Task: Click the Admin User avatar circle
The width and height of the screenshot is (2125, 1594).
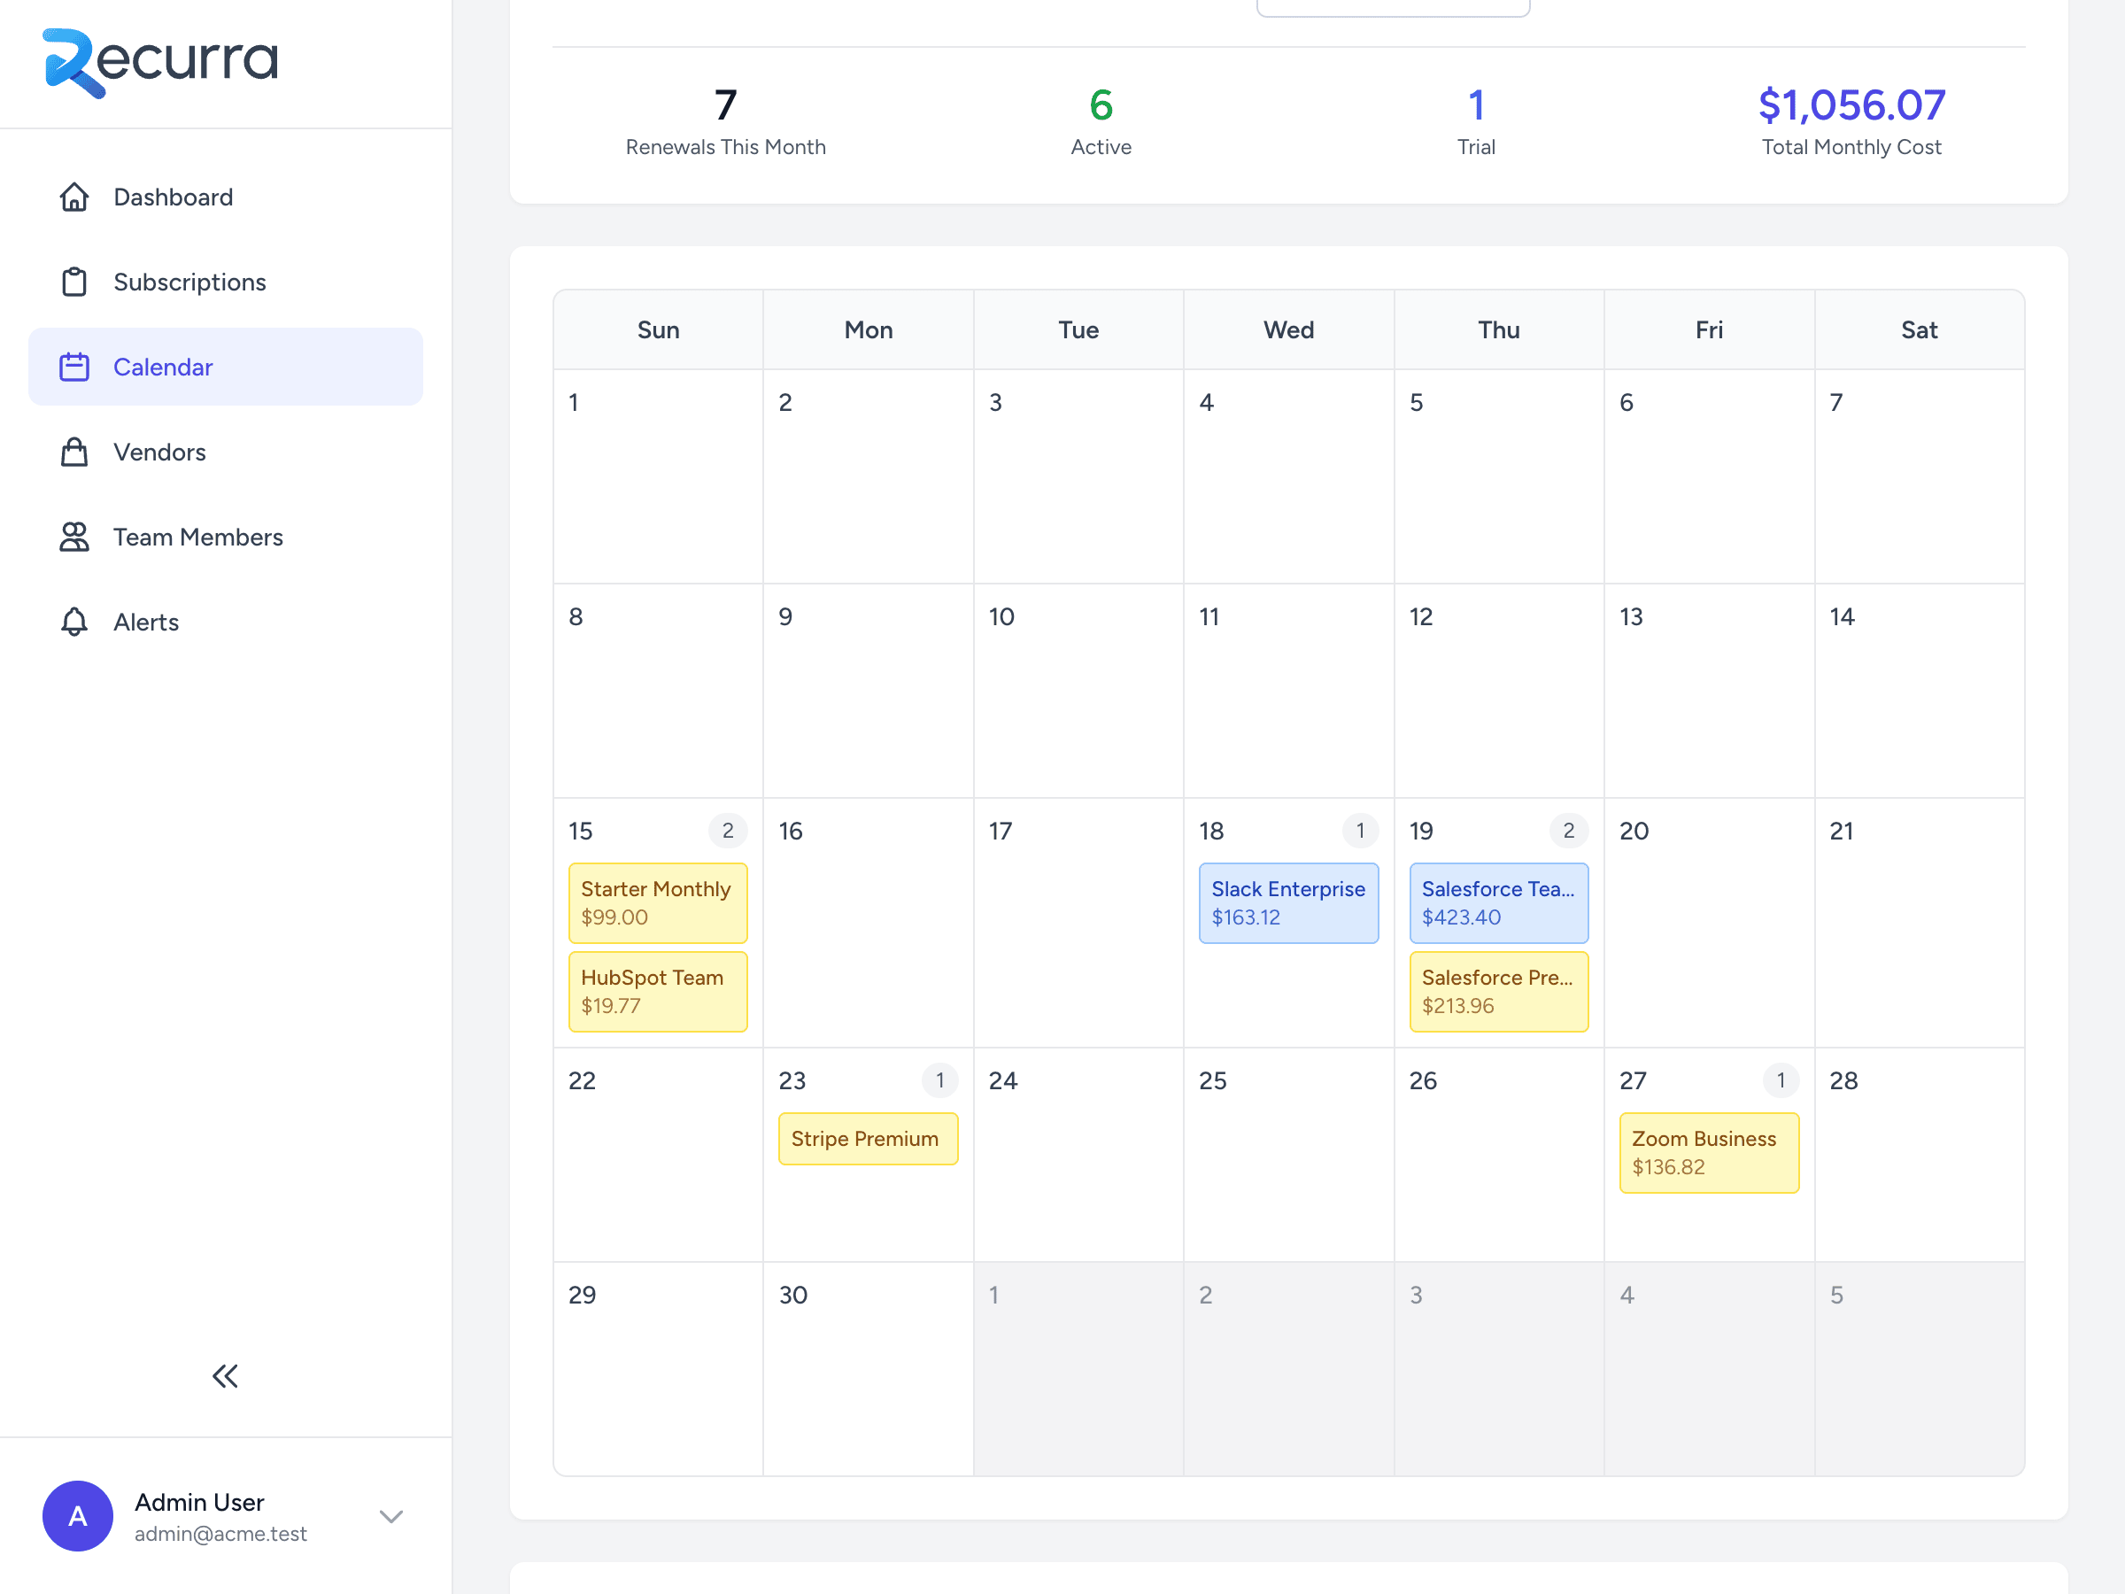Action: (78, 1515)
